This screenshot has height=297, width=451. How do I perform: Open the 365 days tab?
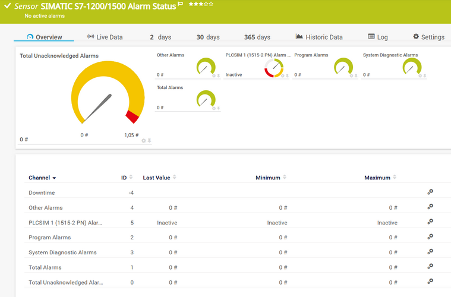tap(257, 37)
